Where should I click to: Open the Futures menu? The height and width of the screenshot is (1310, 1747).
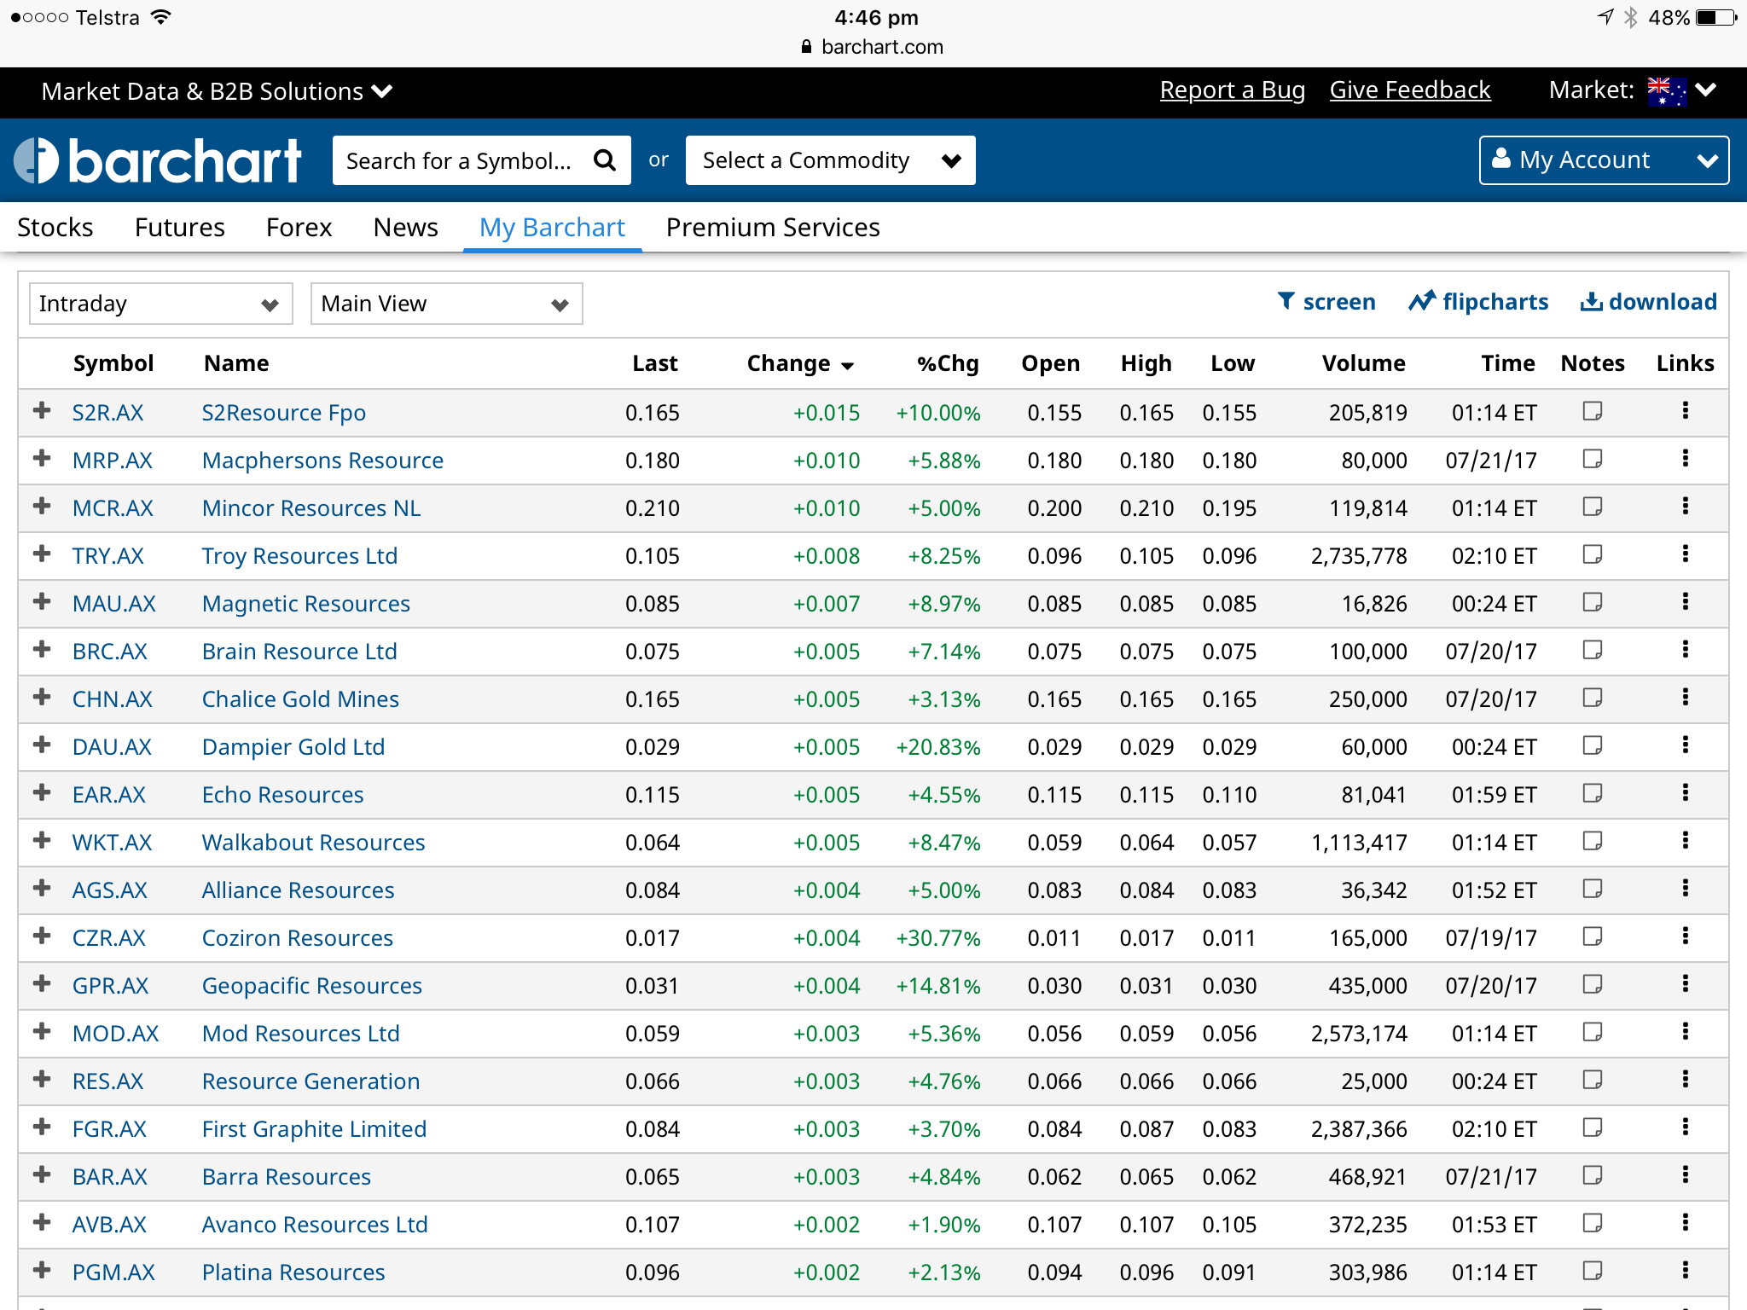point(180,228)
